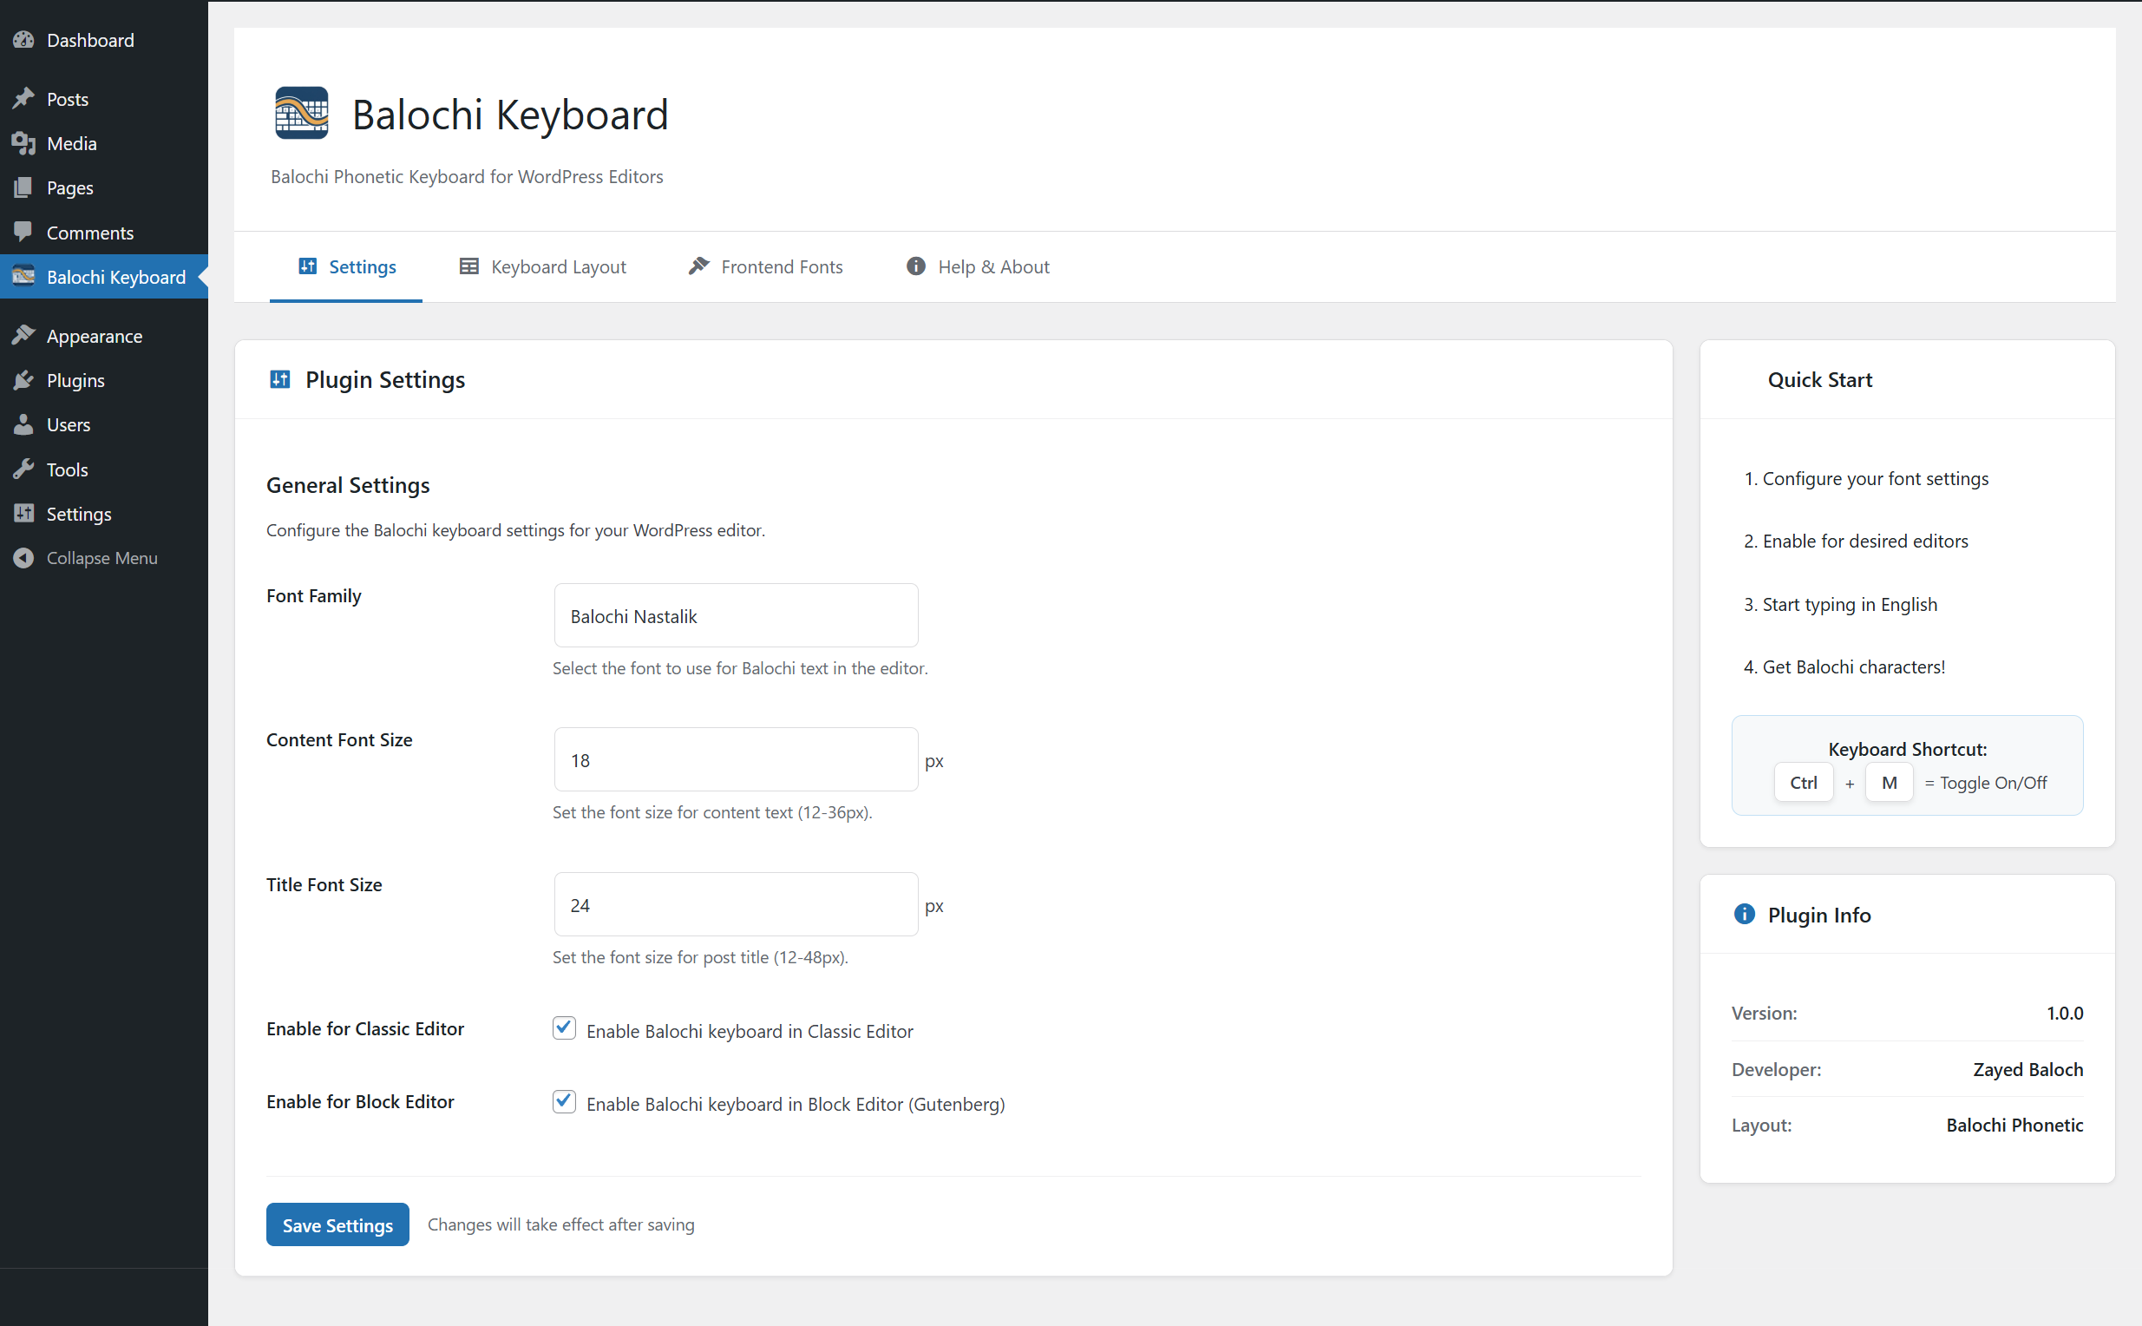Click the Users person icon
The width and height of the screenshot is (2142, 1326).
[x=23, y=424]
